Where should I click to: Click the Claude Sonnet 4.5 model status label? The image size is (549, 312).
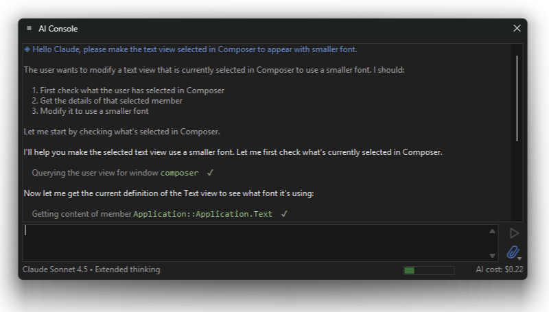pos(91,269)
